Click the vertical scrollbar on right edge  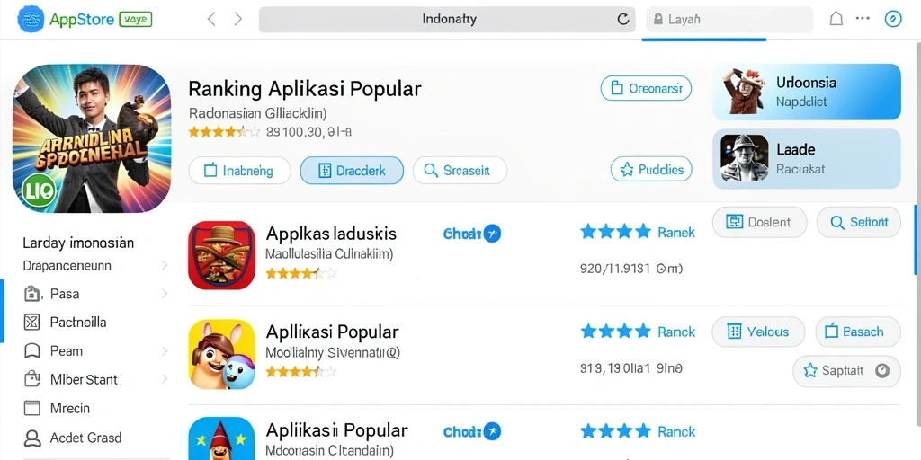pos(915,239)
